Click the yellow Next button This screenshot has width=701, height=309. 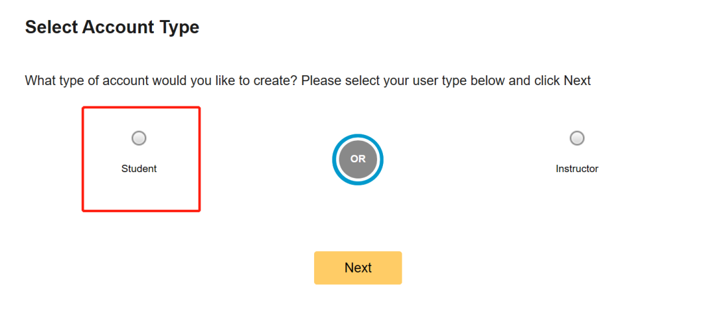pos(358,267)
